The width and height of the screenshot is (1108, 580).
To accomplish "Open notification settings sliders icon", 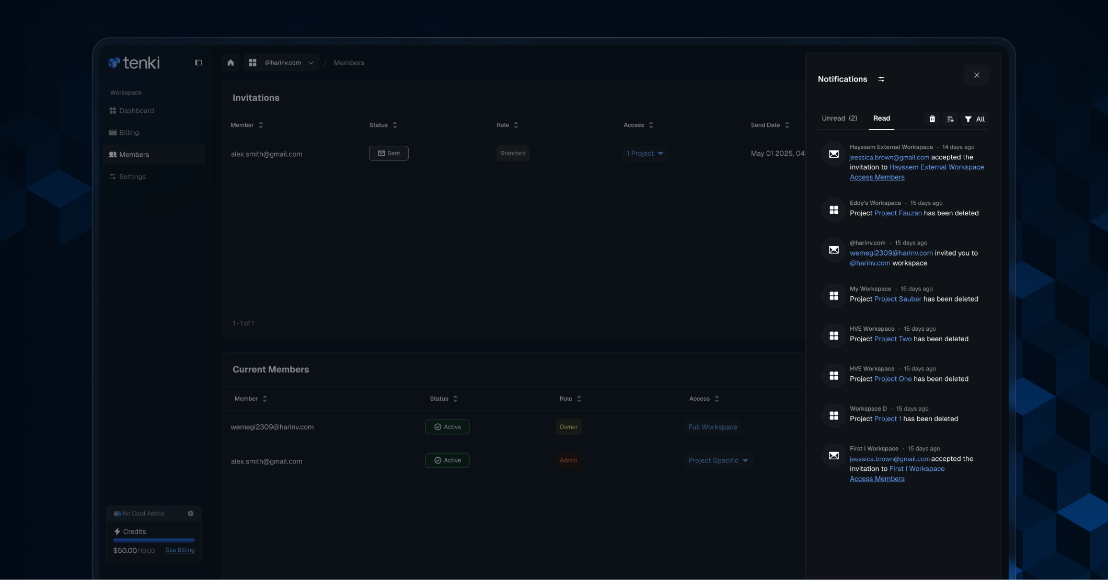I will pos(881,79).
